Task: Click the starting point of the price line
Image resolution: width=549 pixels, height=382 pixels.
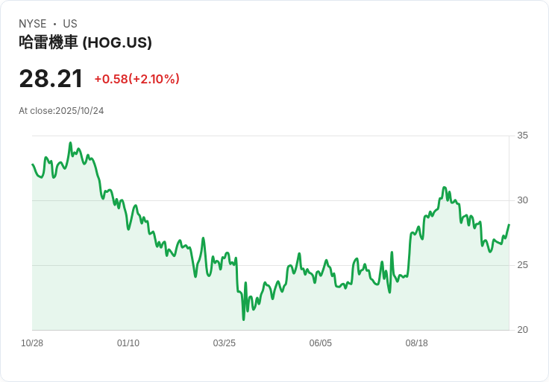Action: pyautogui.click(x=33, y=165)
